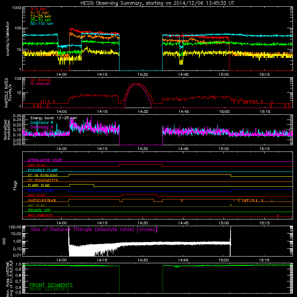Select the BAD_PACKETS flag label
Screen dimensions: 297x297
pos(40,215)
